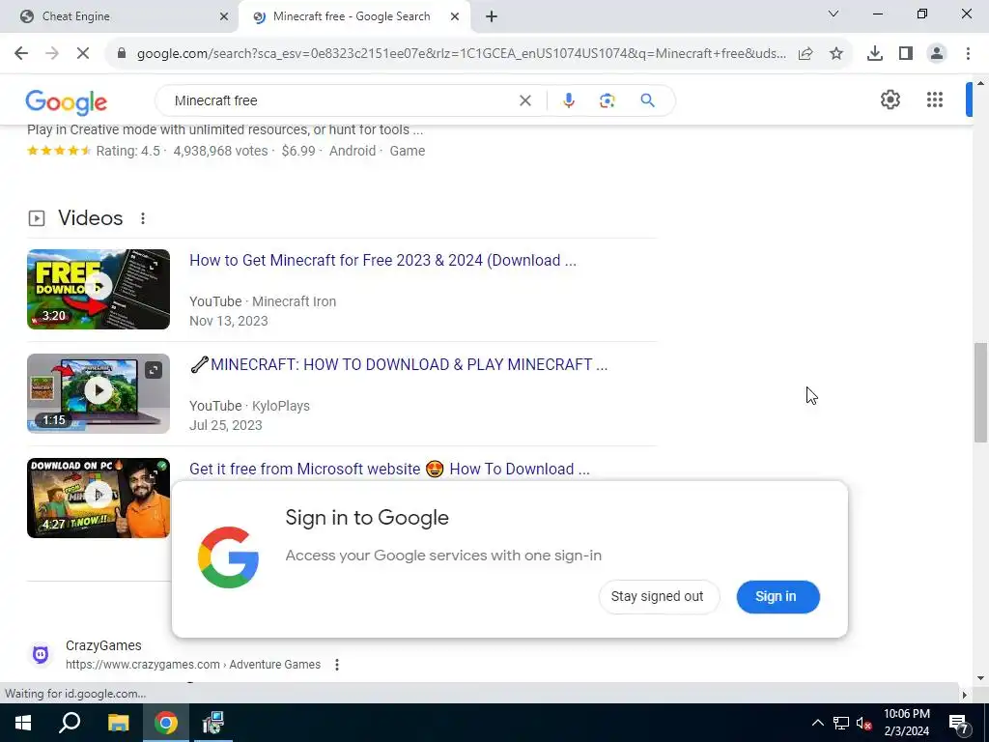Submit search with magnifying glass icon
This screenshot has width=989, height=742.
coord(647,100)
